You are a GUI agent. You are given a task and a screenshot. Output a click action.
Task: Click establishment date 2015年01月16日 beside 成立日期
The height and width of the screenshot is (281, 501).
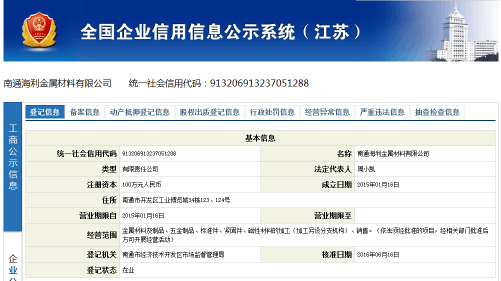(378, 185)
